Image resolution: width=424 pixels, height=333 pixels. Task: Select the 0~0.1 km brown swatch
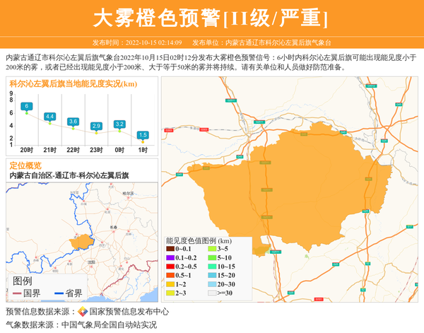170,249
